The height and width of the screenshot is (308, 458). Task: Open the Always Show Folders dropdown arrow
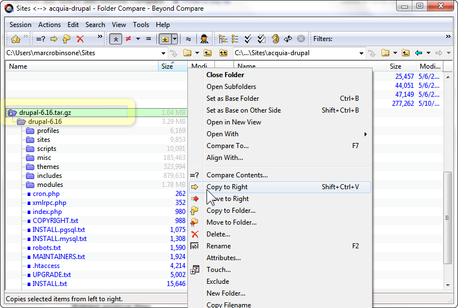[174, 39]
